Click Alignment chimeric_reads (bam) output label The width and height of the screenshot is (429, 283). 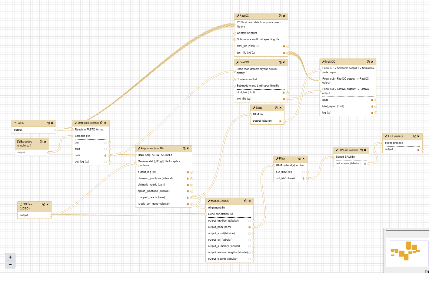(151, 185)
